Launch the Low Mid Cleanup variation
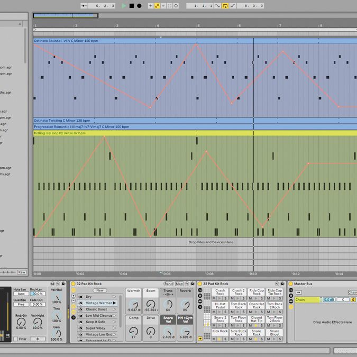This screenshot has width=357, height=357. coord(115,316)
